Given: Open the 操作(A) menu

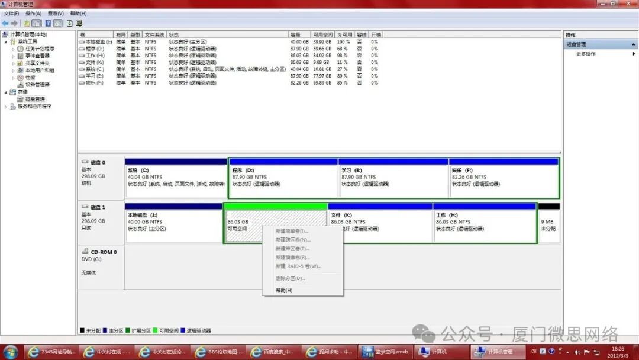Looking at the screenshot, I should (x=33, y=14).
